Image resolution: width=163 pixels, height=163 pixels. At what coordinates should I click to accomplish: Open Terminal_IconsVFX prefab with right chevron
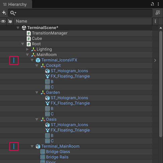[155, 60]
